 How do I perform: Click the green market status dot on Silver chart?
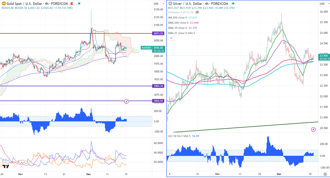click(x=233, y=4)
